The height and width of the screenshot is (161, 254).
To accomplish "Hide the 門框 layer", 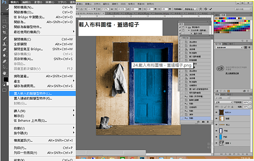I will click(x=216, y=131).
